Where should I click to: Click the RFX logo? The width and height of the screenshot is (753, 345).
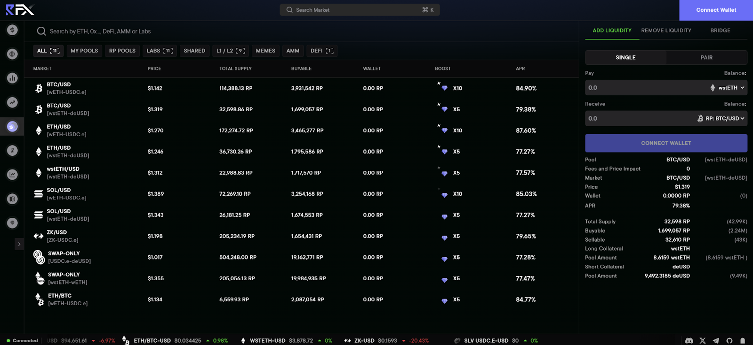click(20, 9)
